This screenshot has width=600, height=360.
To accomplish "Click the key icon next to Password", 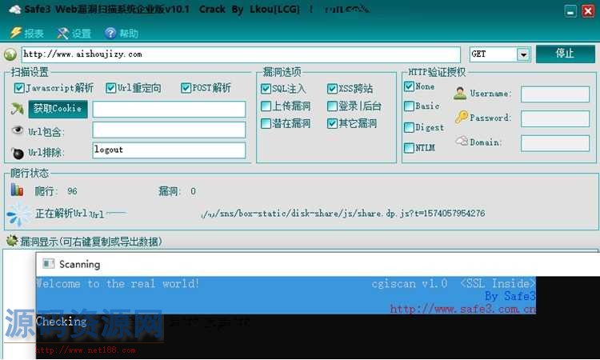I will tap(461, 118).
